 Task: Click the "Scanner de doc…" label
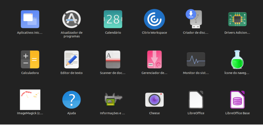(x=113, y=73)
